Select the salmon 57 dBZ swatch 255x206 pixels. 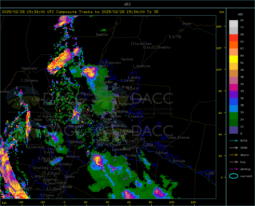233,52
